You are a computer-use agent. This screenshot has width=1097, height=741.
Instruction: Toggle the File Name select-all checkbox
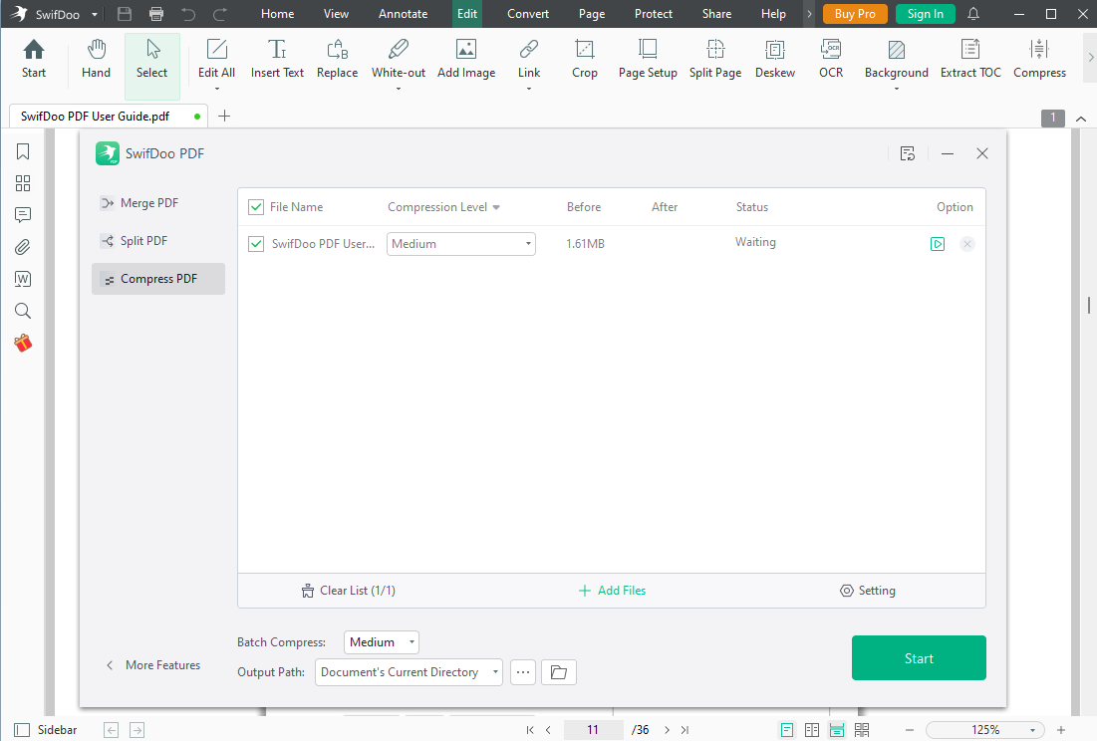pyautogui.click(x=256, y=207)
